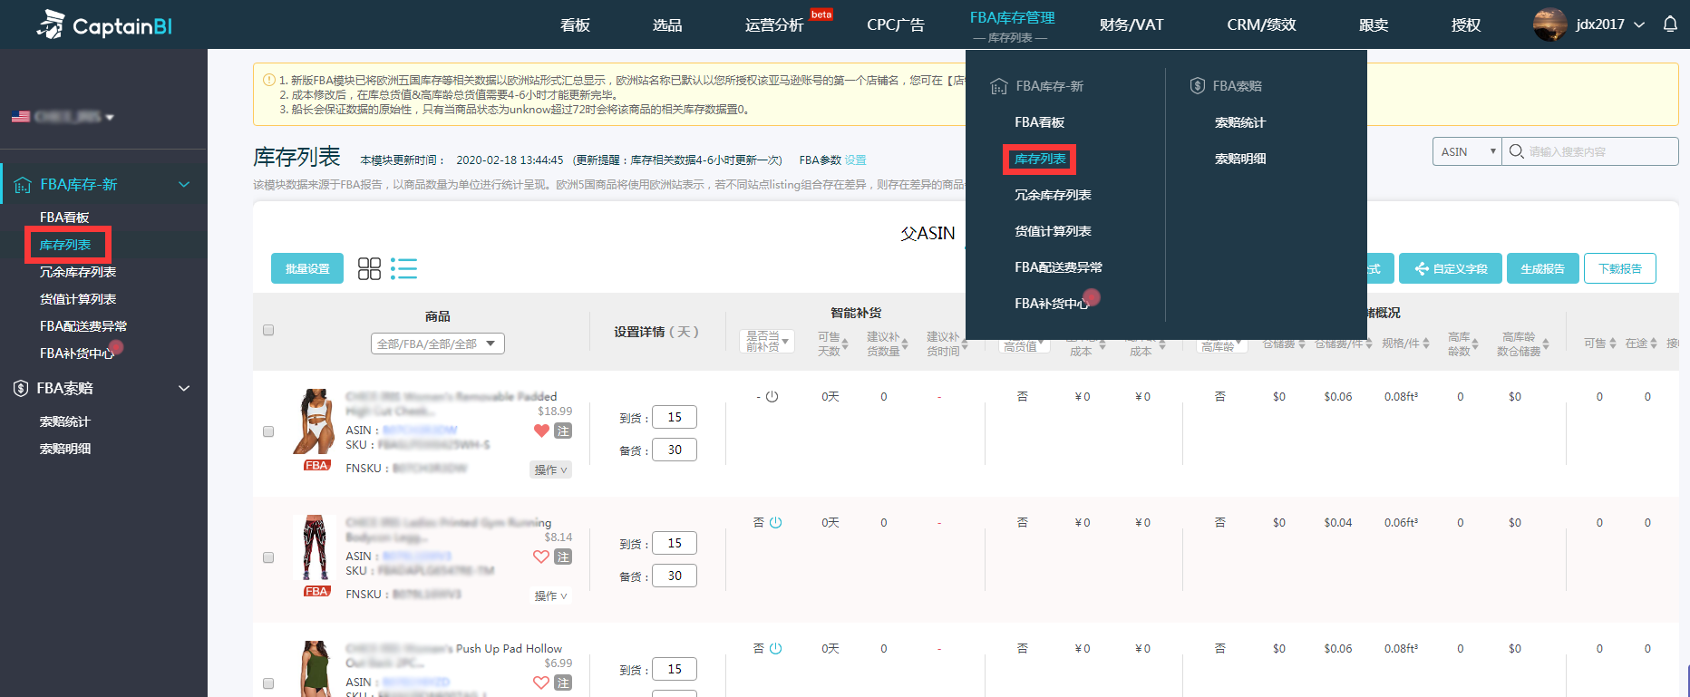Toggle replenishment power icon on third product row
The image size is (1690, 697).
pos(776,648)
